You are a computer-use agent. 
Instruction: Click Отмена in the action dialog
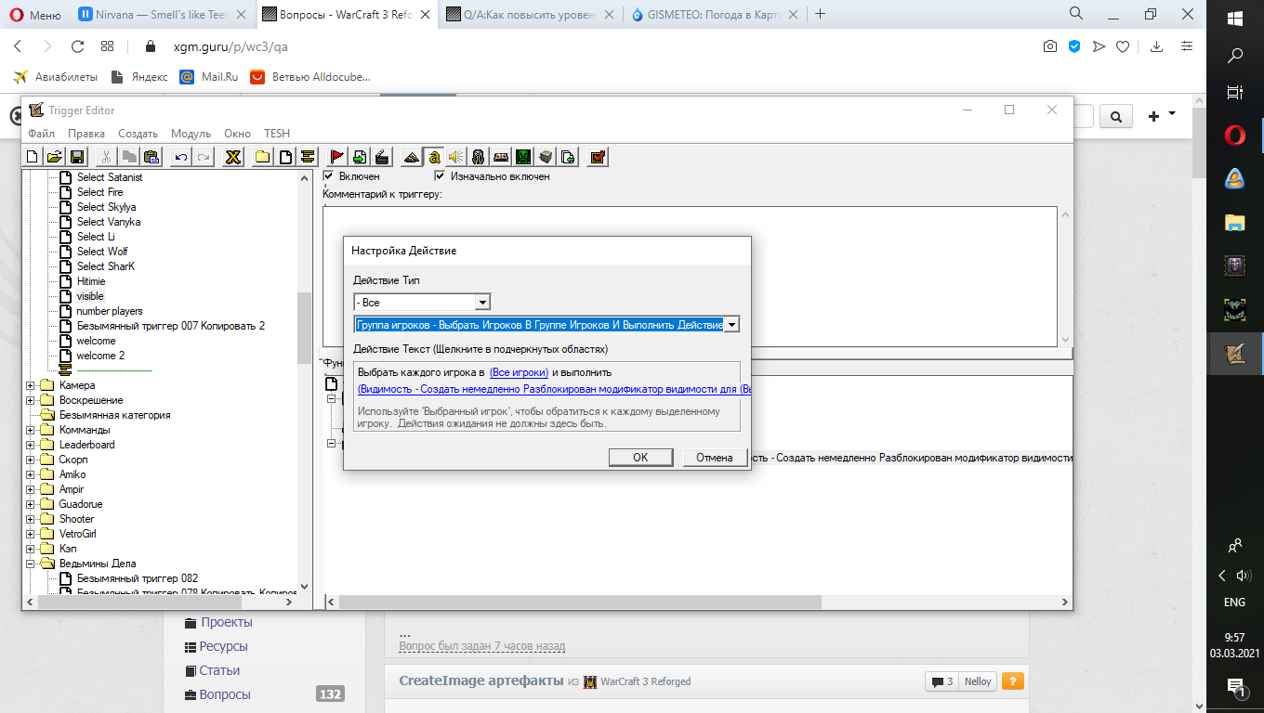[715, 457]
